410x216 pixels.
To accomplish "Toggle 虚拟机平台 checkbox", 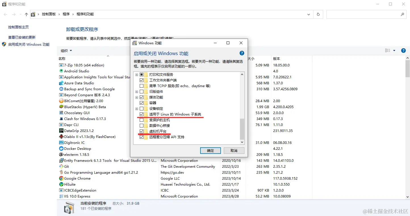I will tap(142, 131).
